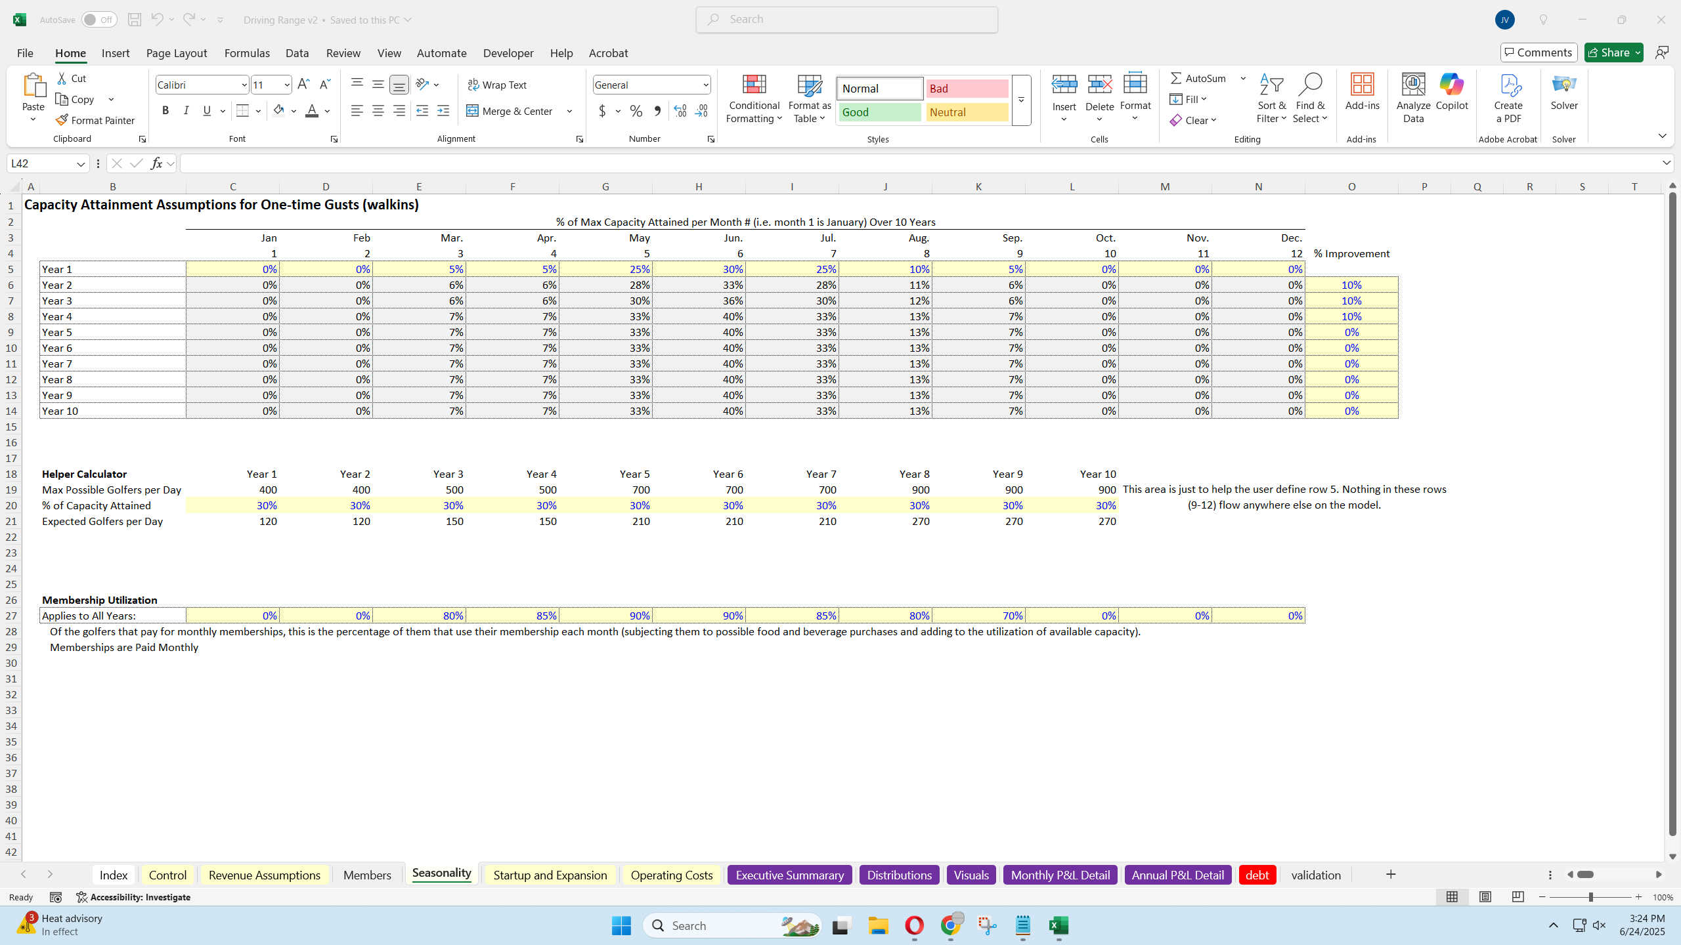Open the Comments pane
1681x945 pixels.
point(1539,52)
